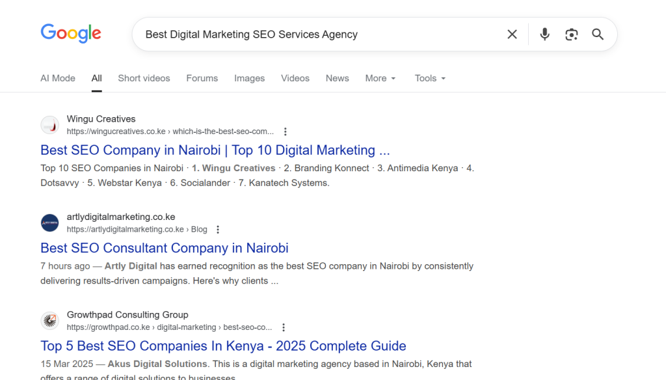The image size is (666, 380).
Task: Select the News tab
Action: (x=337, y=78)
